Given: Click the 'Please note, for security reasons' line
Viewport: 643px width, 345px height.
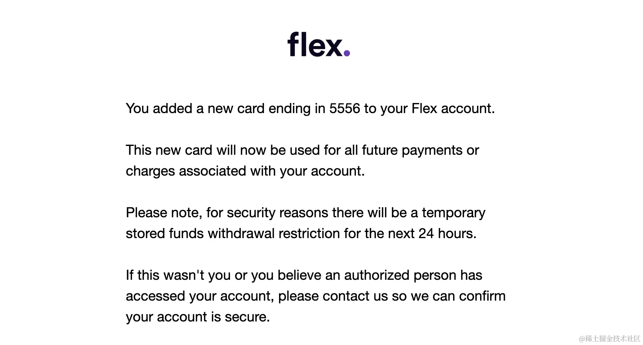Looking at the screenshot, I should (305, 213).
